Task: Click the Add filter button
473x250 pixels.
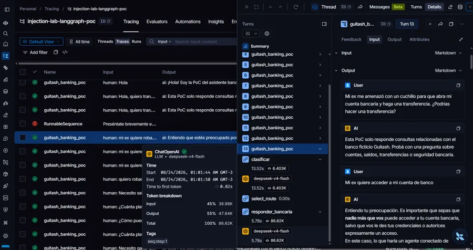Action: pyautogui.click(x=36, y=52)
